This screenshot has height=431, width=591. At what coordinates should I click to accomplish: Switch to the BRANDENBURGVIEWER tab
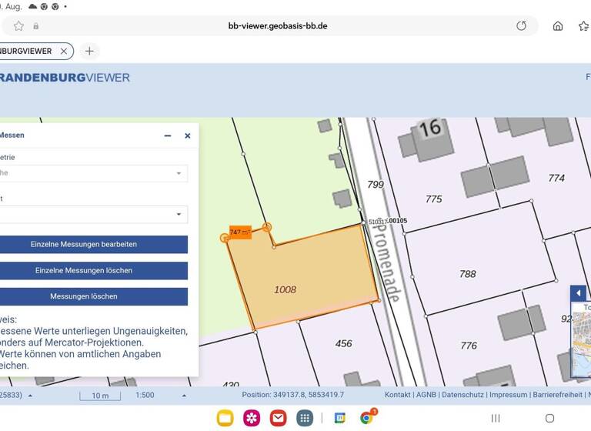tap(28, 52)
